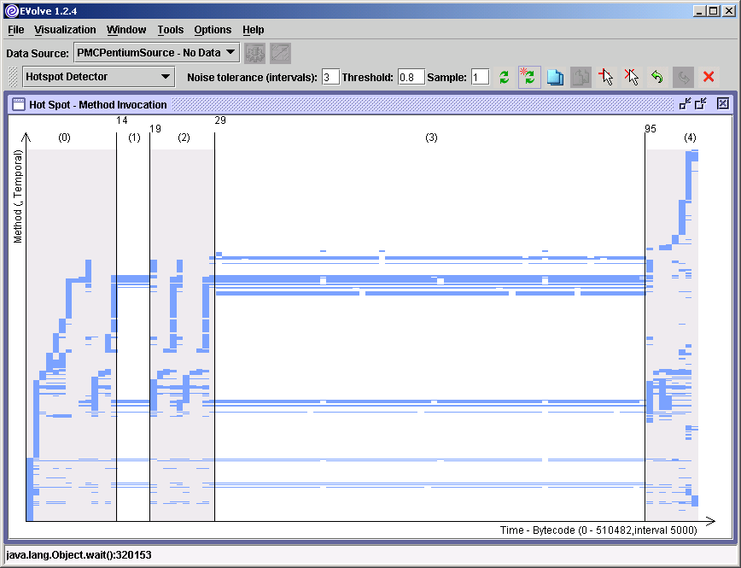Viewport: 741px width, 568px height.
Task: Click the refresh icon with red star
Action: coord(529,77)
